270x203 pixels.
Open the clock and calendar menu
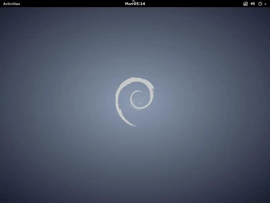point(135,4)
